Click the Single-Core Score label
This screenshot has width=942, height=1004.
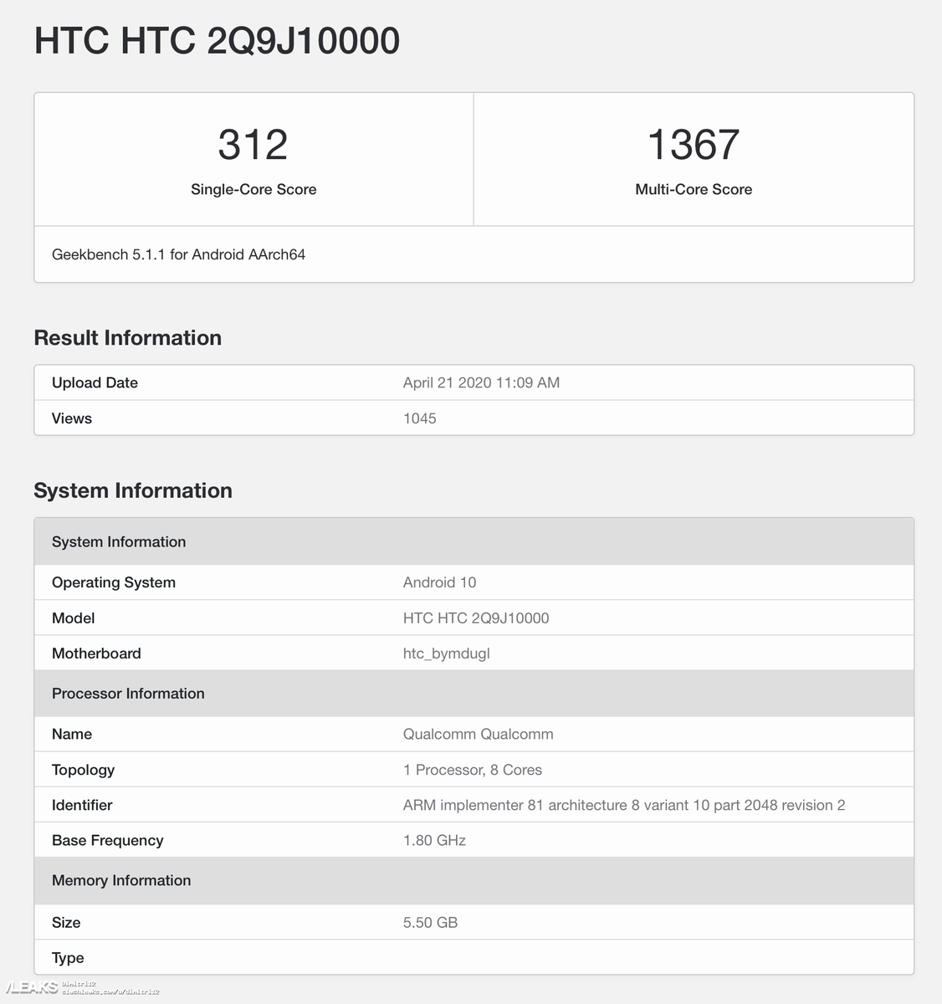(x=253, y=189)
